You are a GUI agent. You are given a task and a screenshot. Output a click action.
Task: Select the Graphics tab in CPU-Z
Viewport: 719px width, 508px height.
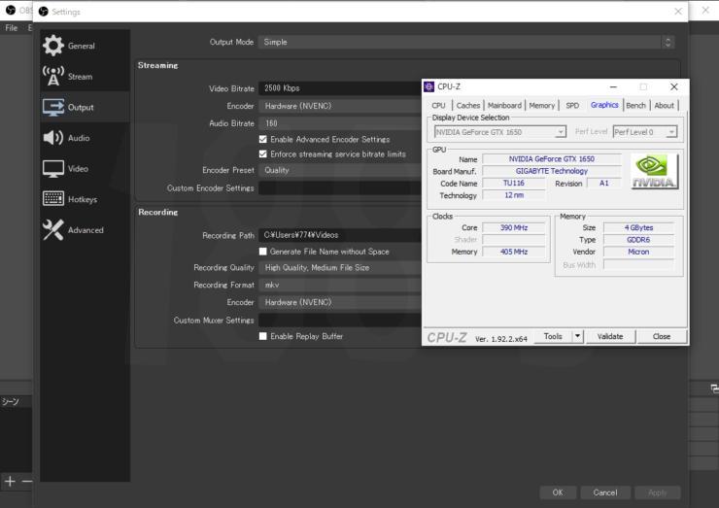click(604, 105)
